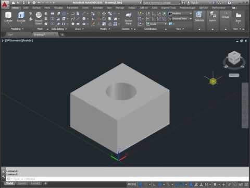This screenshot has width=250, height=188.
Task: Click in the command line input field
Action: (x=128, y=179)
